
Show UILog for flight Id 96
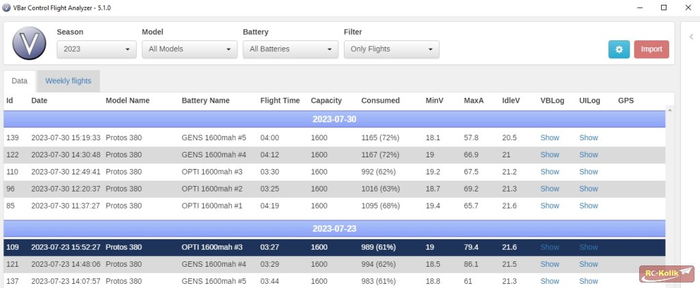click(589, 189)
